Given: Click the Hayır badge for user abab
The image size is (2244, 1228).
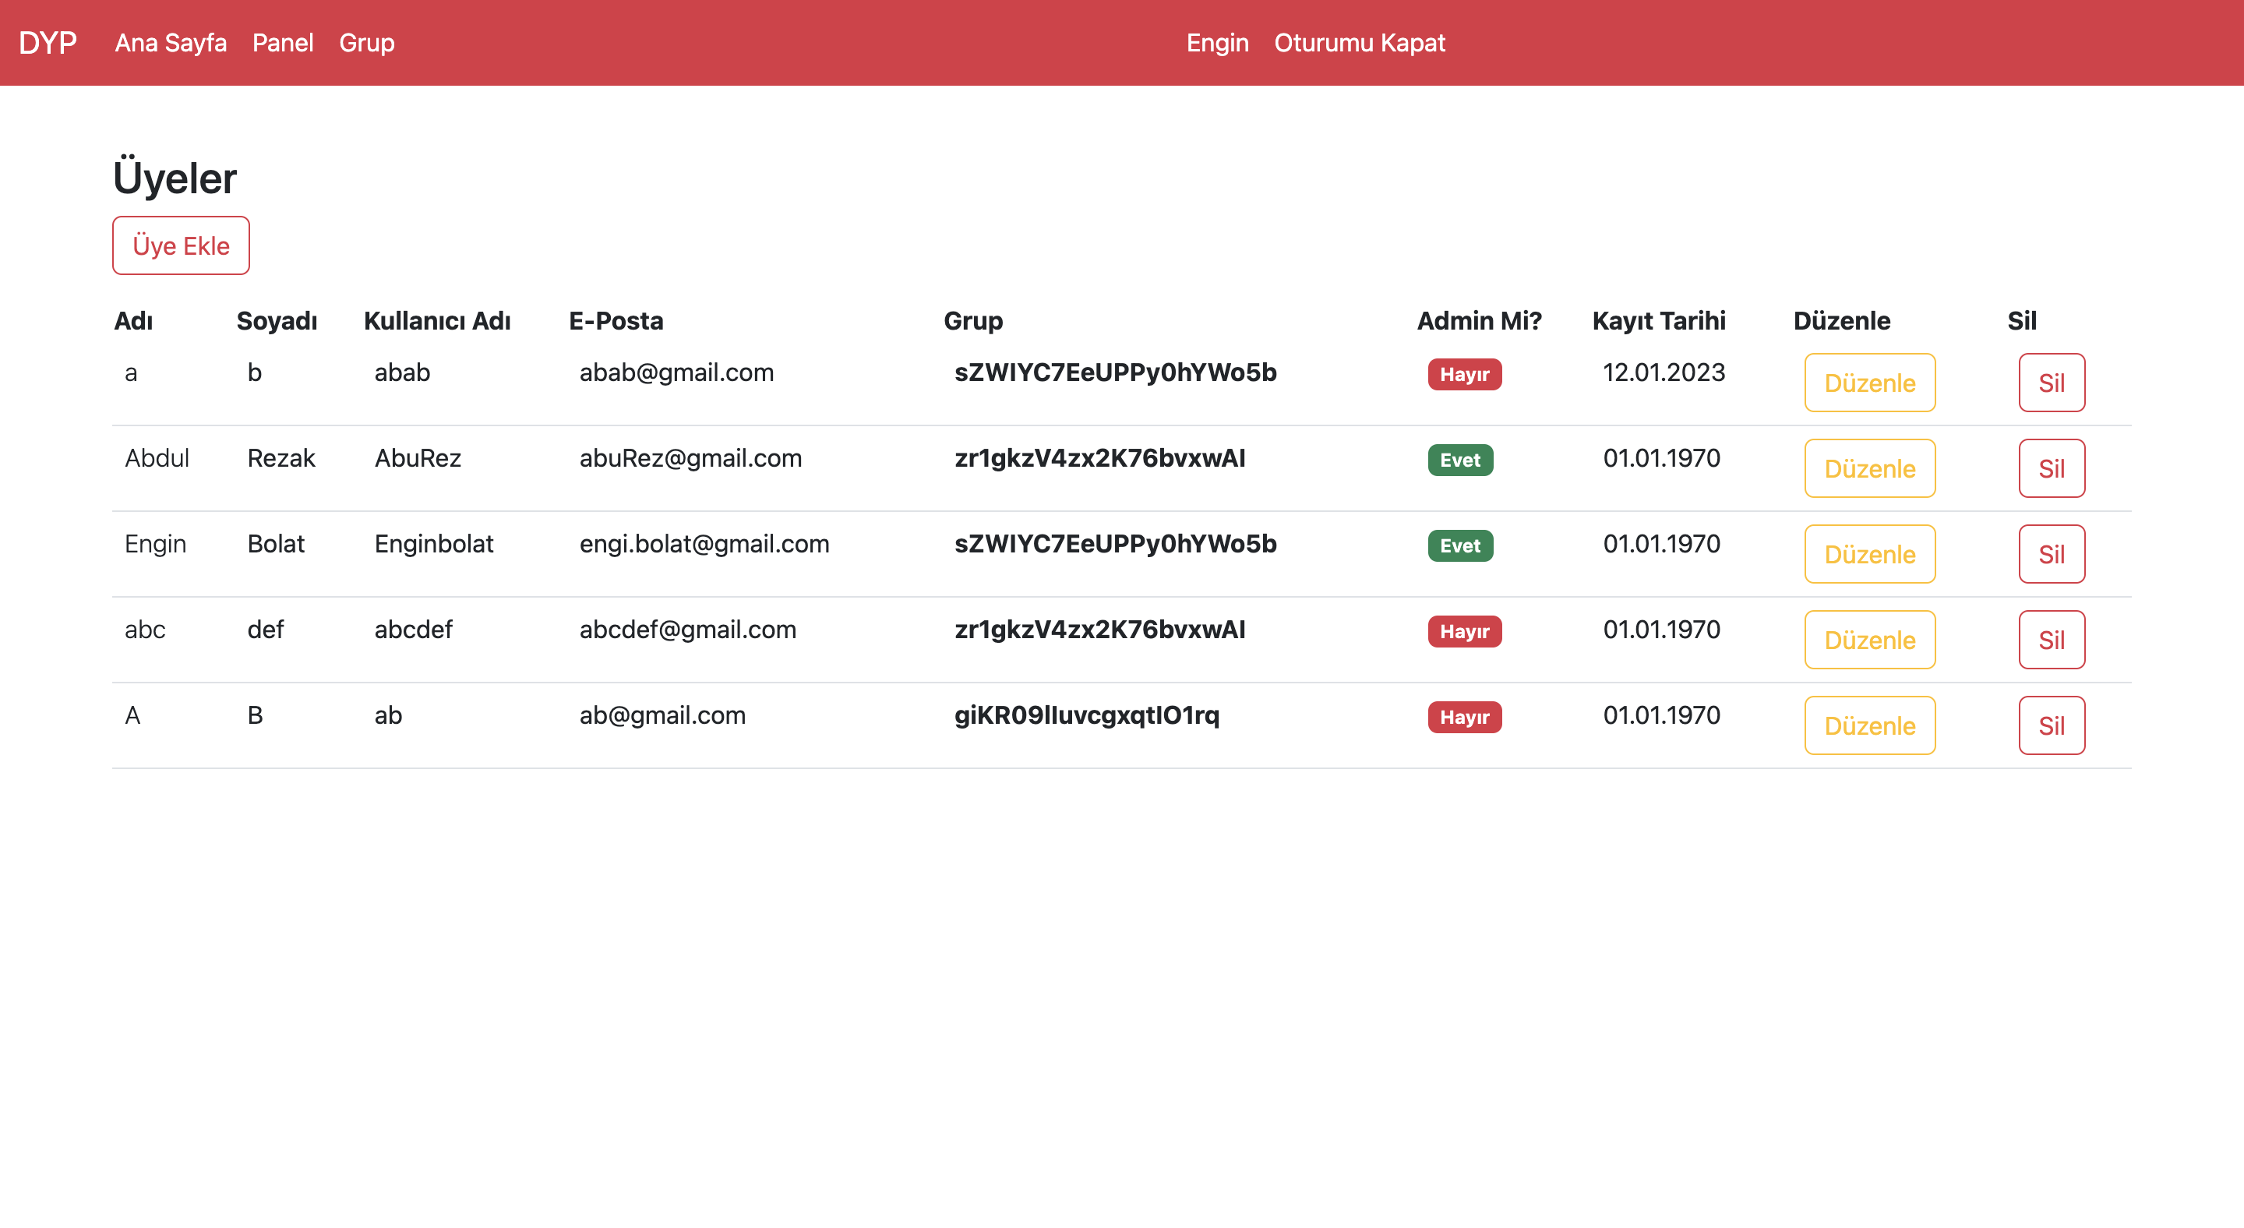Looking at the screenshot, I should click(1464, 374).
